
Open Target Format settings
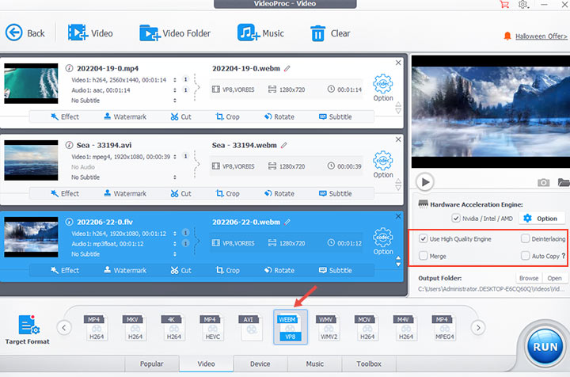pyautogui.click(x=28, y=329)
